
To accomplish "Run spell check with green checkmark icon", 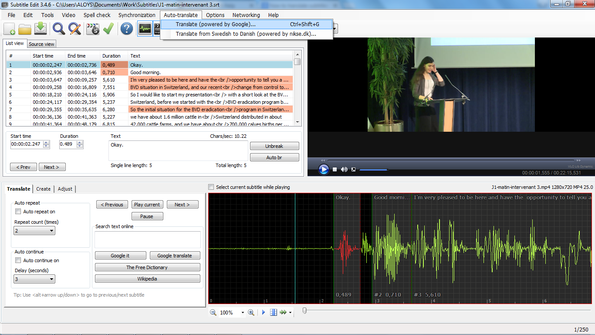I will coord(108,29).
